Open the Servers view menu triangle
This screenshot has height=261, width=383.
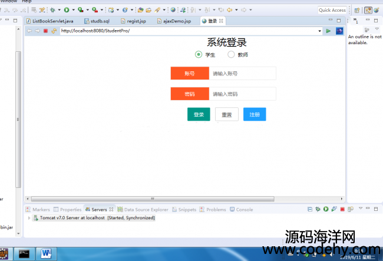pyautogui.click(x=360, y=208)
